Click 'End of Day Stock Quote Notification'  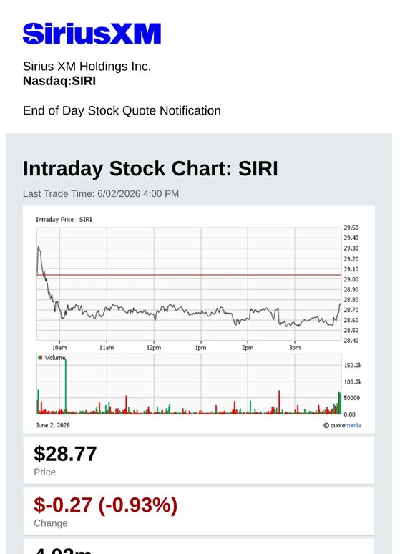pyautogui.click(x=122, y=111)
